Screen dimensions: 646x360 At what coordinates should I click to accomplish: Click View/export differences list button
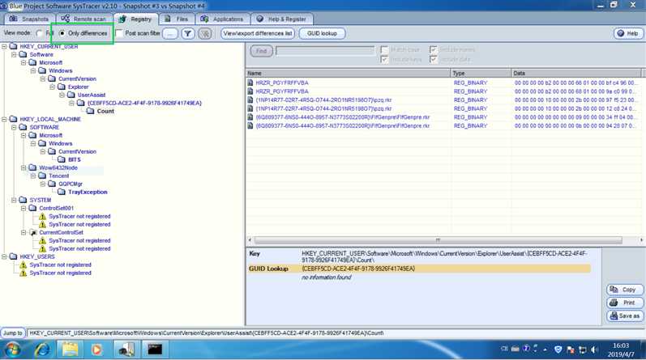[258, 33]
